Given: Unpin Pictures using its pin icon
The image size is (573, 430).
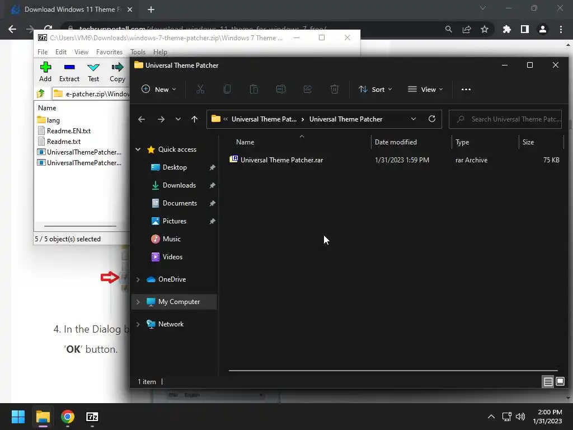Looking at the screenshot, I should coord(212,221).
